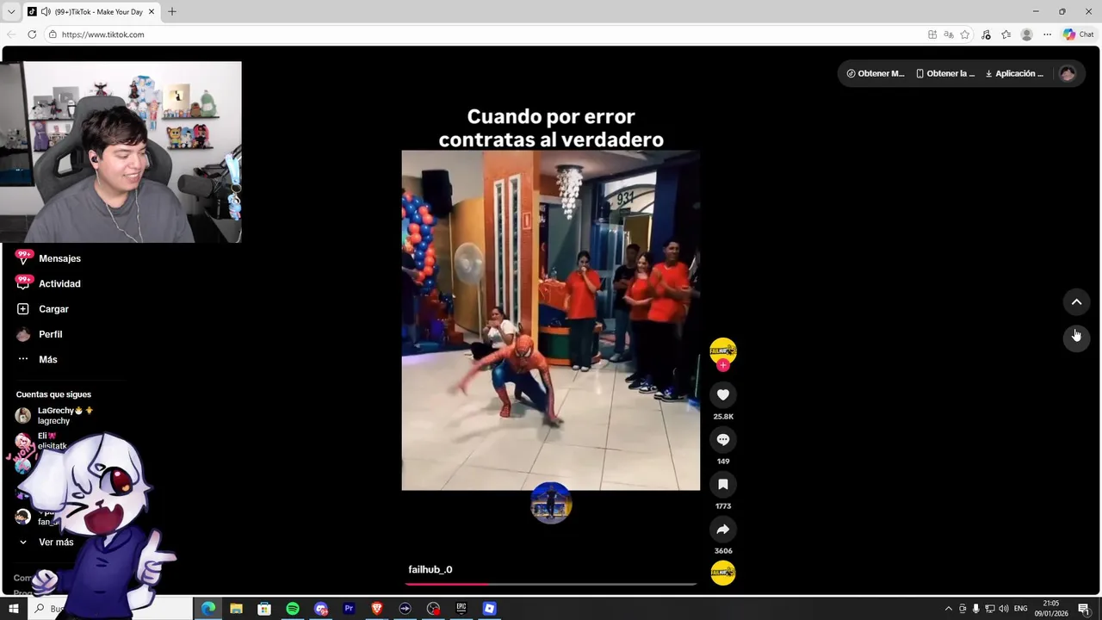
Task: Open Premiere Pro from taskbar
Action: [x=349, y=609]
